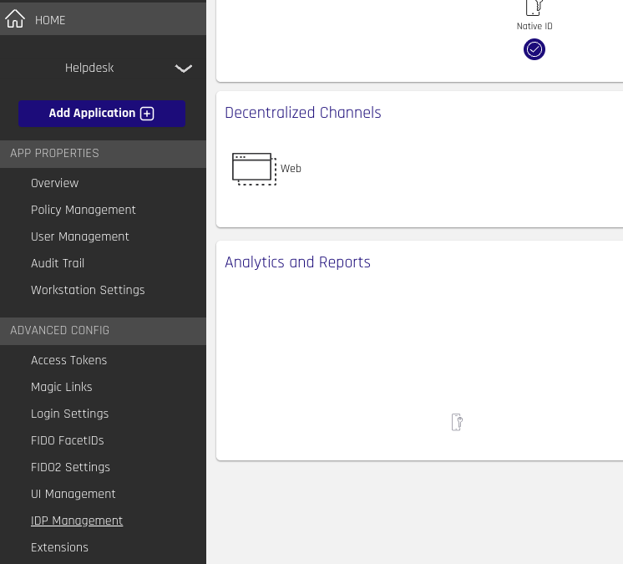Open the underlined IDP Management link
This screenshot has height=564, width=623.
click(x=77, y=521)
